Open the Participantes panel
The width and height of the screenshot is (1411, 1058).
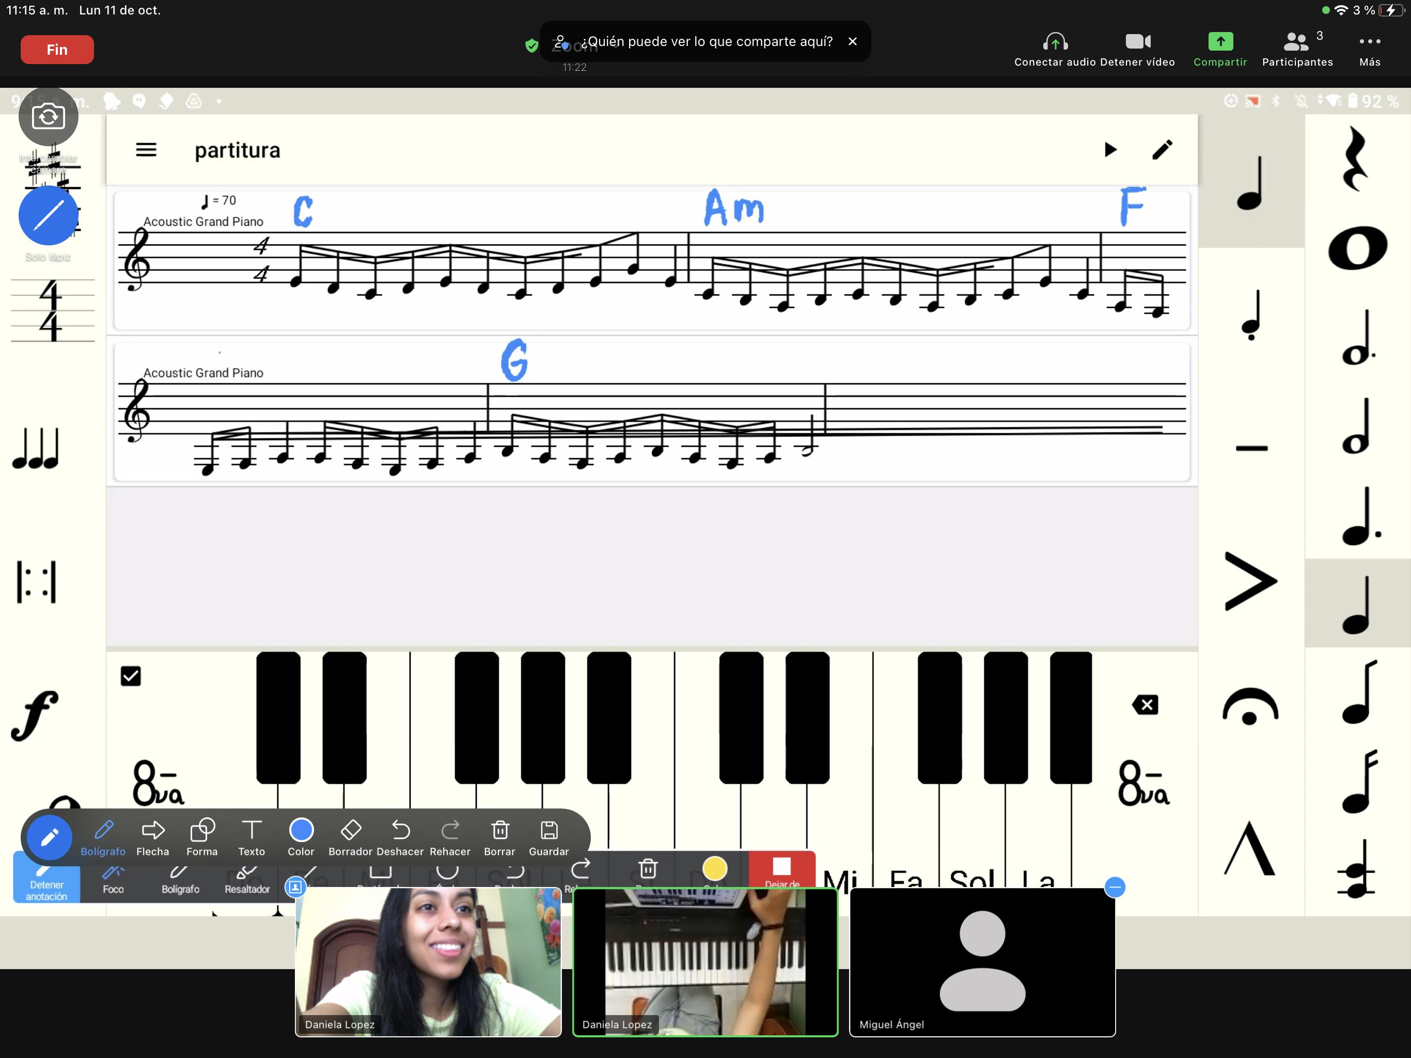[x=1297, y=49]
